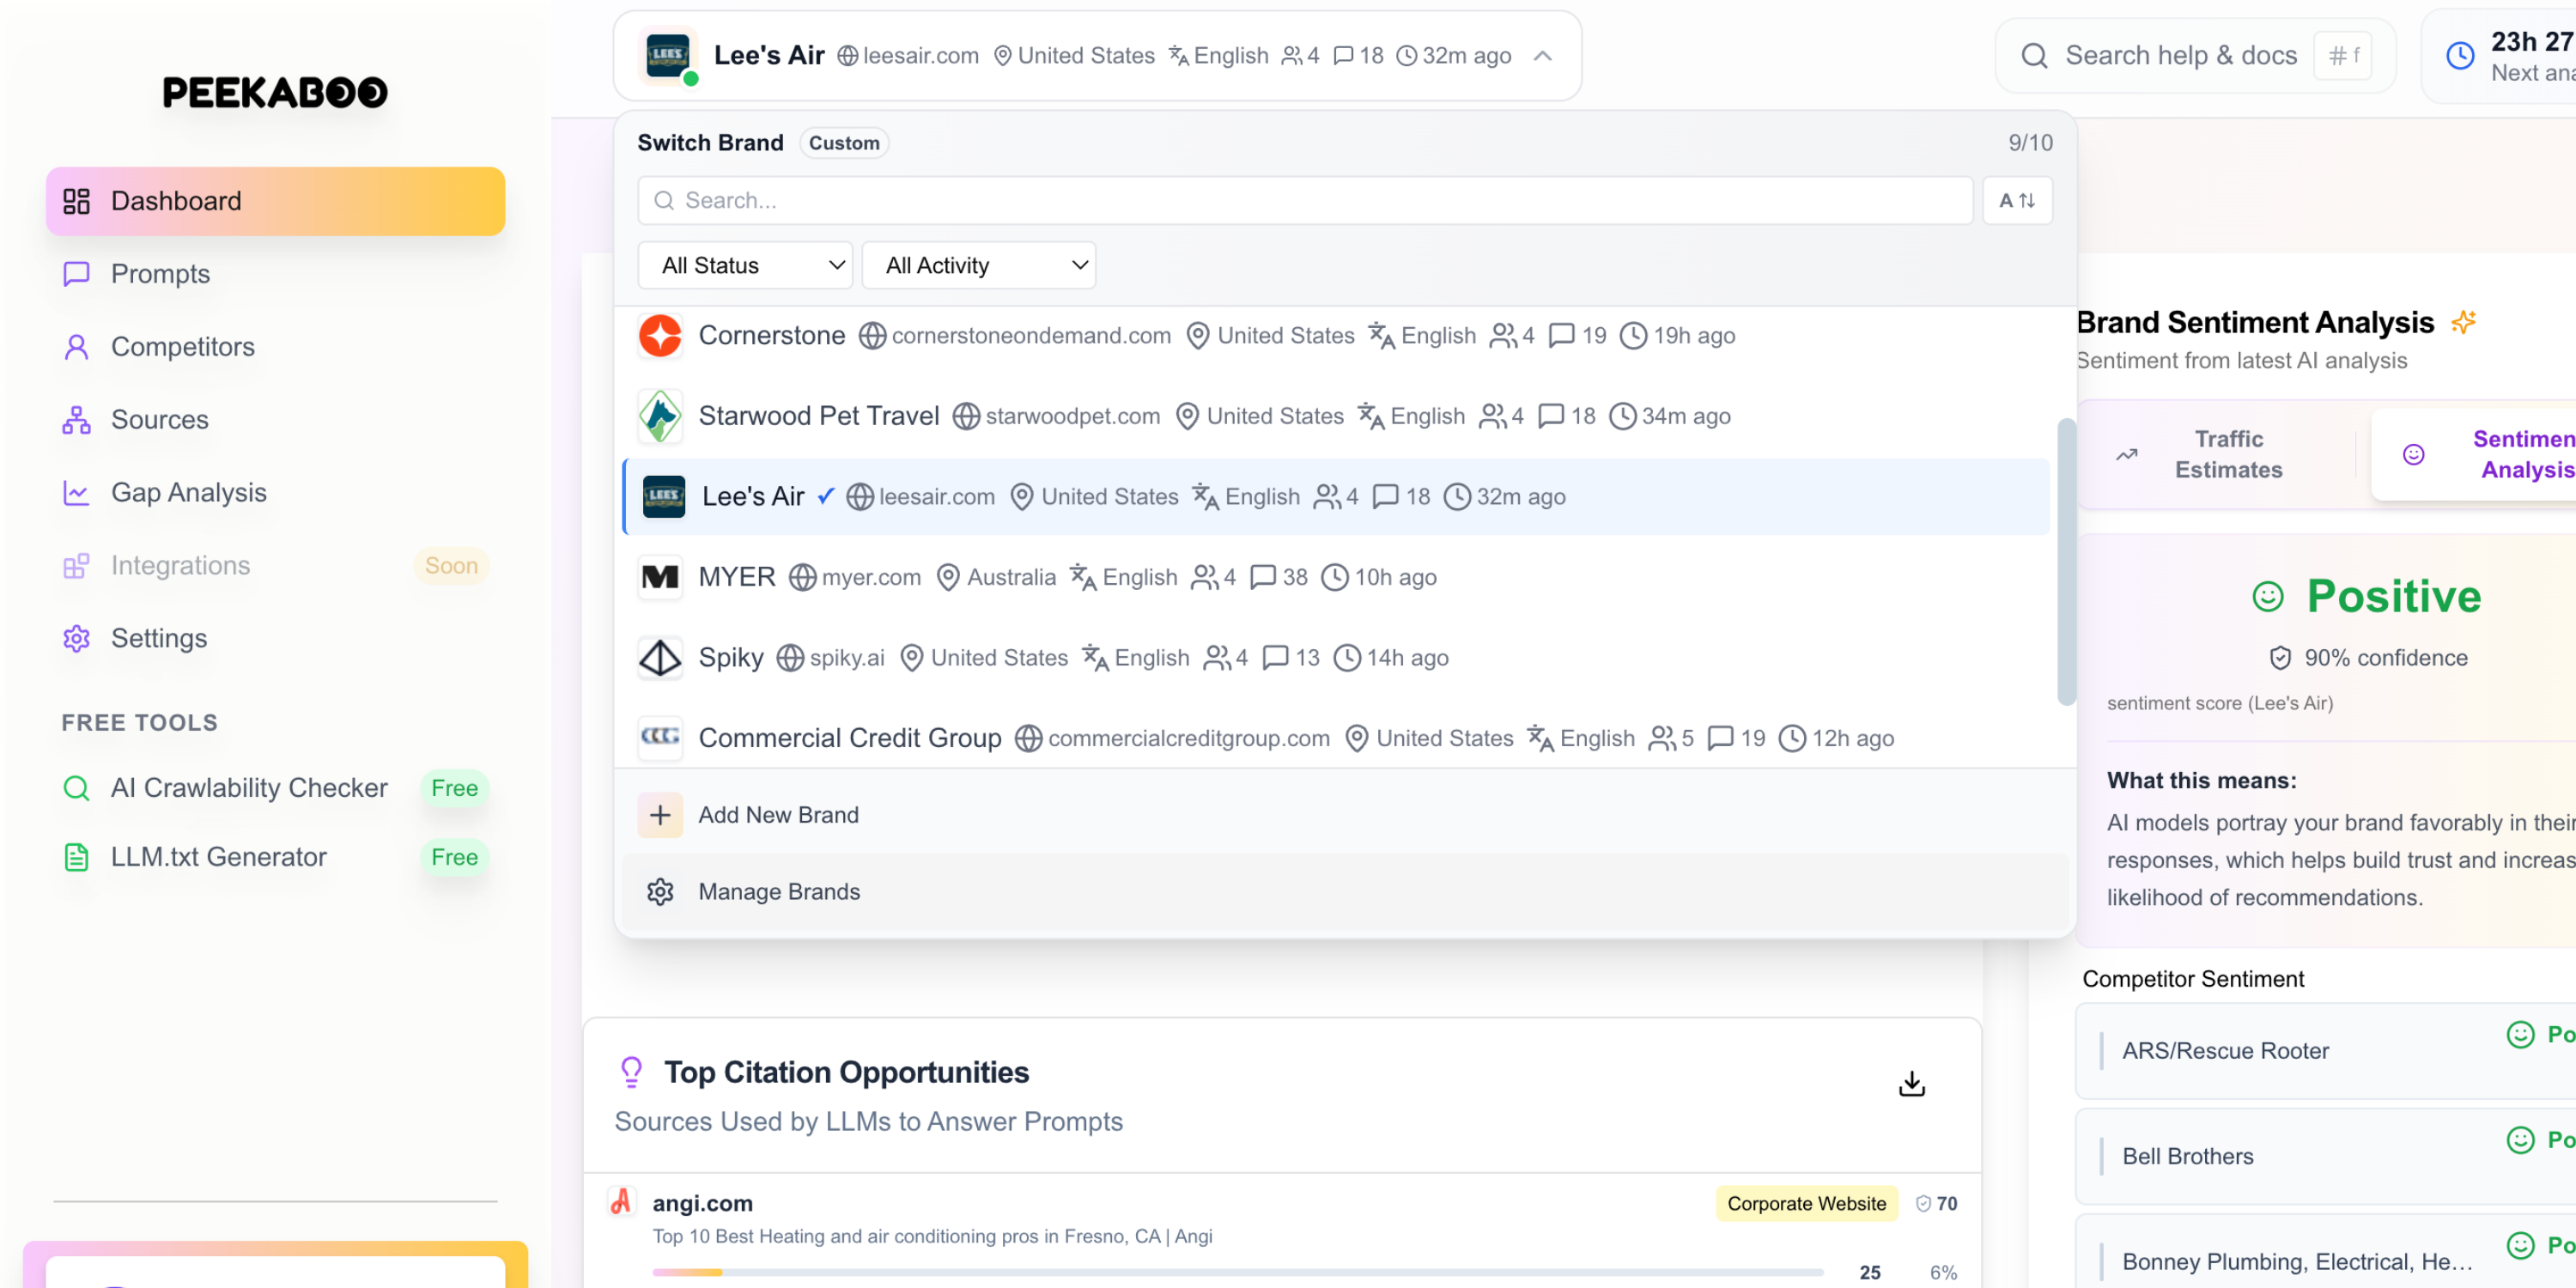Switch to the Sentiment Analysis tab
This screenshot has height=1288, width=2576.
coord(2474,455)
